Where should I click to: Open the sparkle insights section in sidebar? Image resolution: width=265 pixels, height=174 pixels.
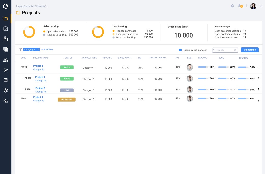point(6,70)
